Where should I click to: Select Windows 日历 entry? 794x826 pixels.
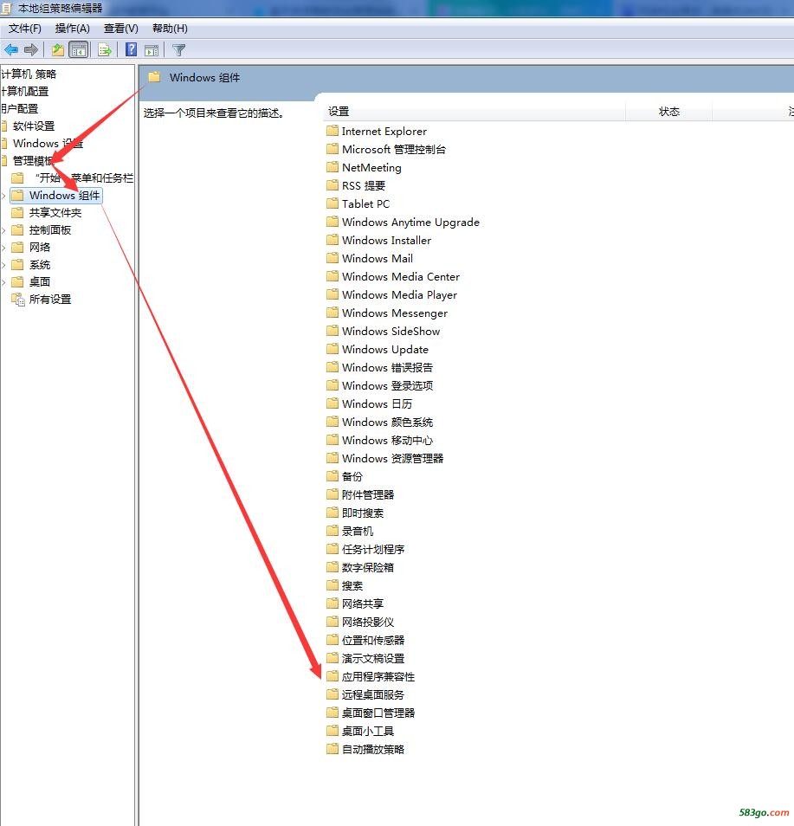(x=377, y=403)
